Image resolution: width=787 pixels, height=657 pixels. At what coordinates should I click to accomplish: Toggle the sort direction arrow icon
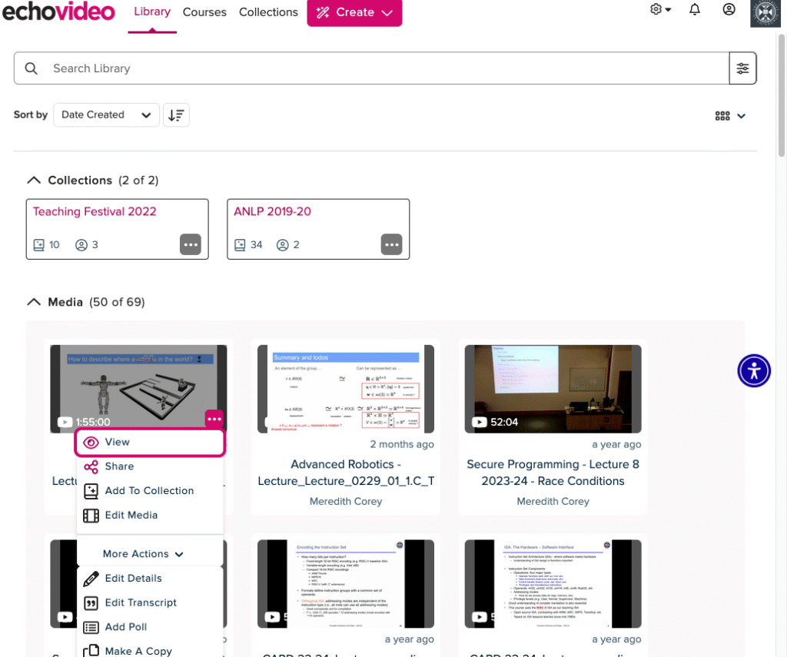coord(176,114)
